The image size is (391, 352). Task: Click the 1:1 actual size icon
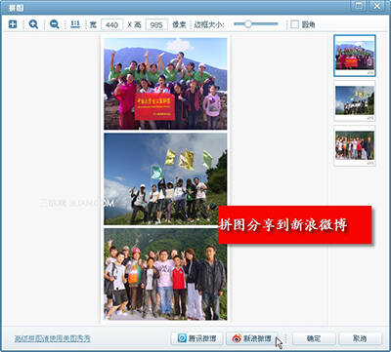[x=75, y=24]
